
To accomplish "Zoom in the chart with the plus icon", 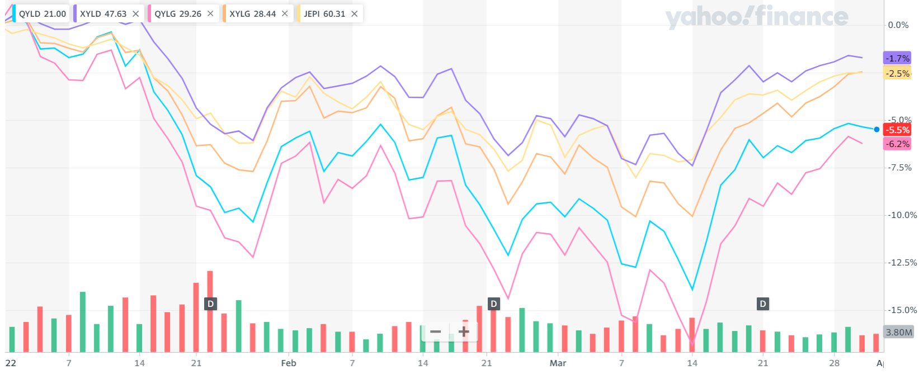I will tap(464, 332).
